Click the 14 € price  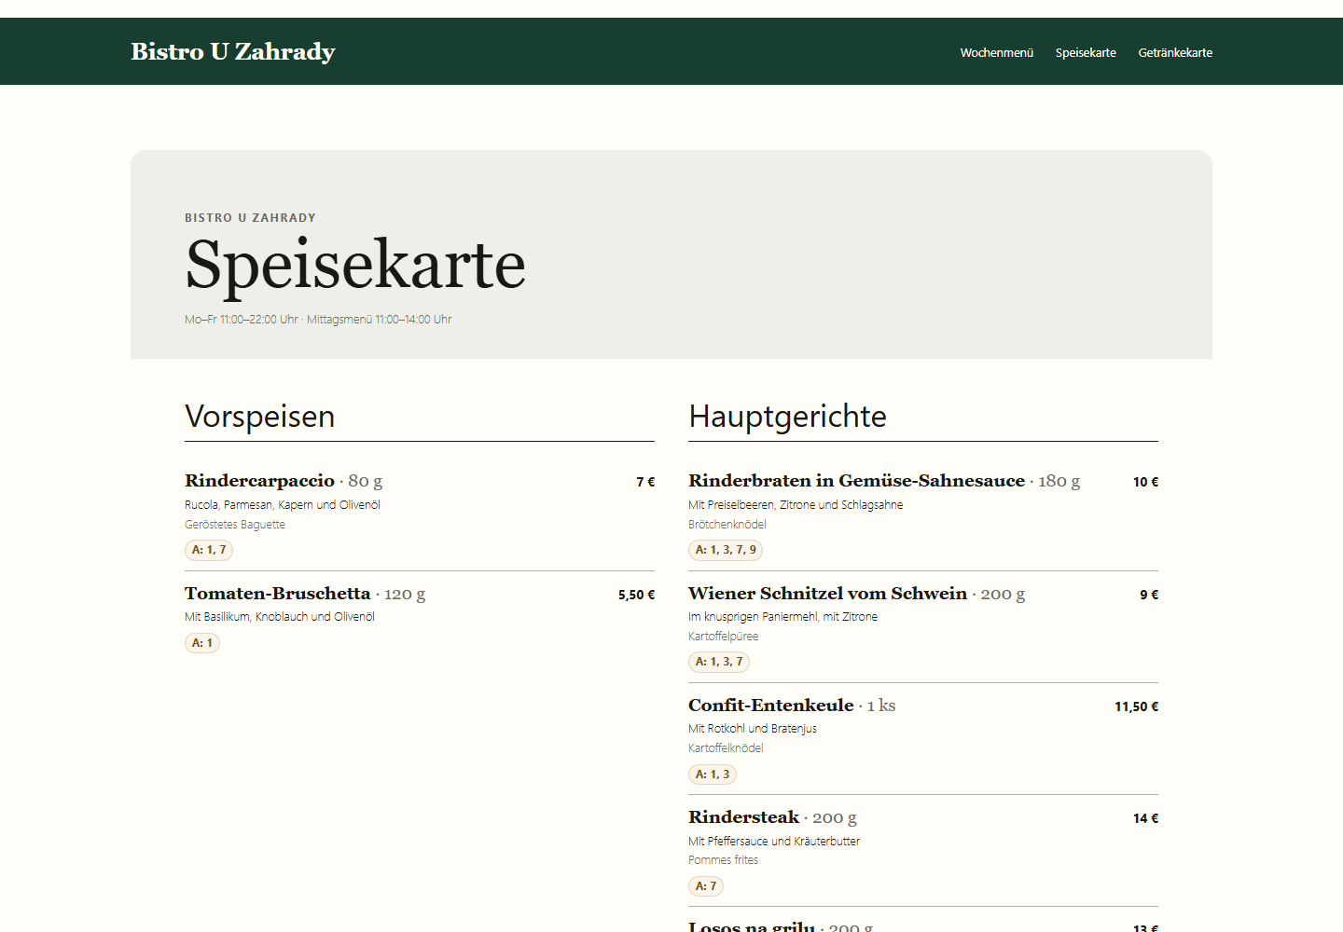pos(1145,818)
